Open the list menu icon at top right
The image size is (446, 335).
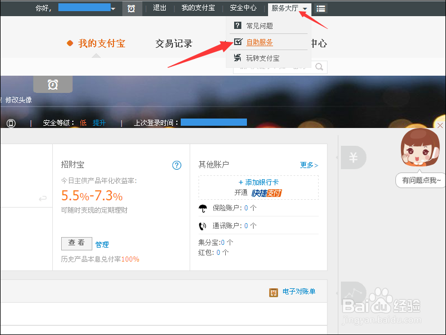pyautogui.click(x=320, y=9)
